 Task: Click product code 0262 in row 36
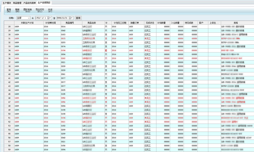(63, 58)
